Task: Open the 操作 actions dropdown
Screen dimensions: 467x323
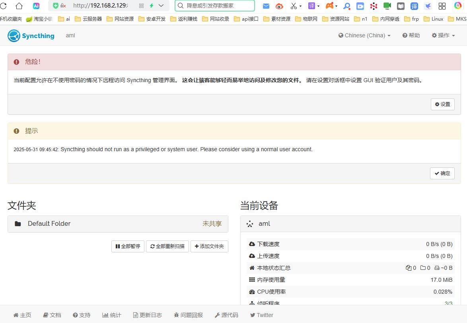Action: (x=443, y=35)
